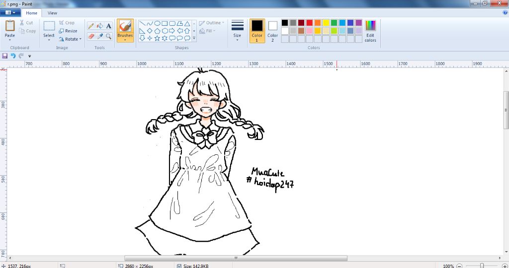
Task: Select the Fill with color bucket tool
Action: [x=100, y=26]
